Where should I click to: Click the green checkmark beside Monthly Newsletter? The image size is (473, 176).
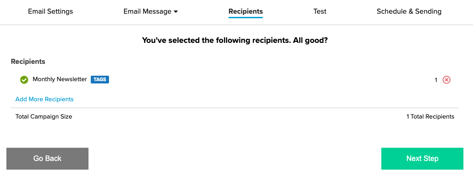click(x=24, y=80)
